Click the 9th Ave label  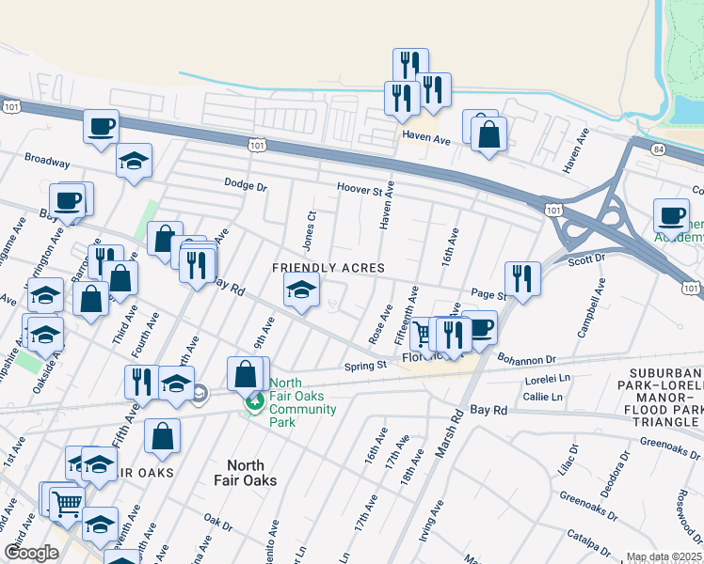(264, 333)
